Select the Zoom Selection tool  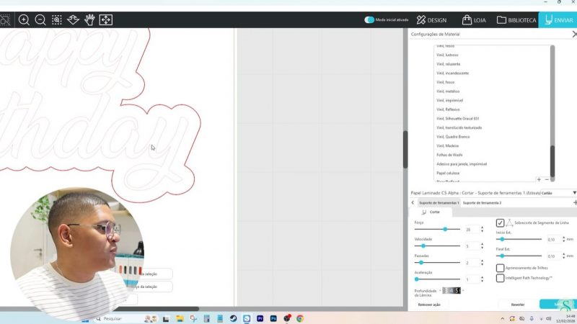pos(56,20)
